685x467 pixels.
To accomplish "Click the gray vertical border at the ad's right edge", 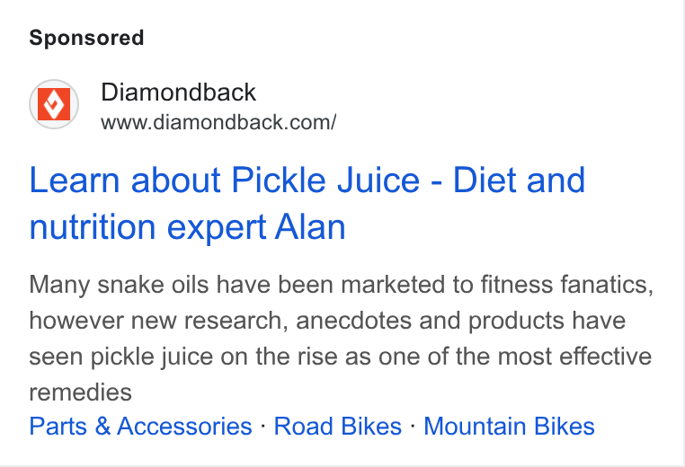I will [682, 233].
